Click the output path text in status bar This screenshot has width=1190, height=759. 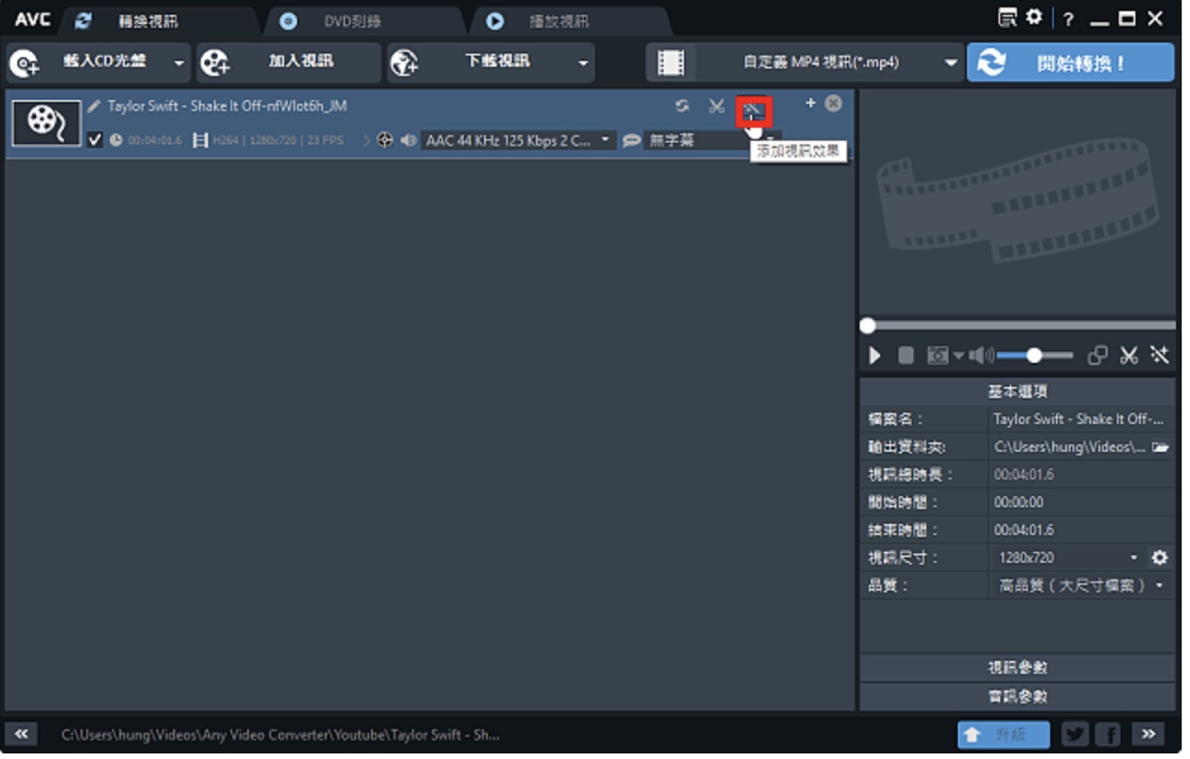pos(280,735)
